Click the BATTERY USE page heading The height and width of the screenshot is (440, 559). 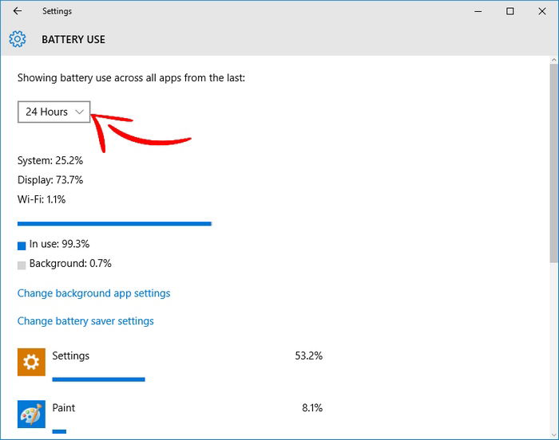(x=73, y=39)
